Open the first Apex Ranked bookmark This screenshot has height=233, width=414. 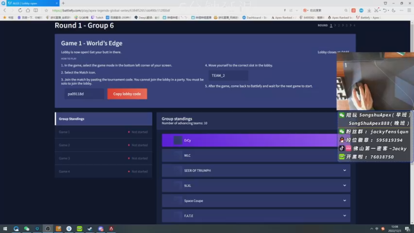[x=283, y=18]
